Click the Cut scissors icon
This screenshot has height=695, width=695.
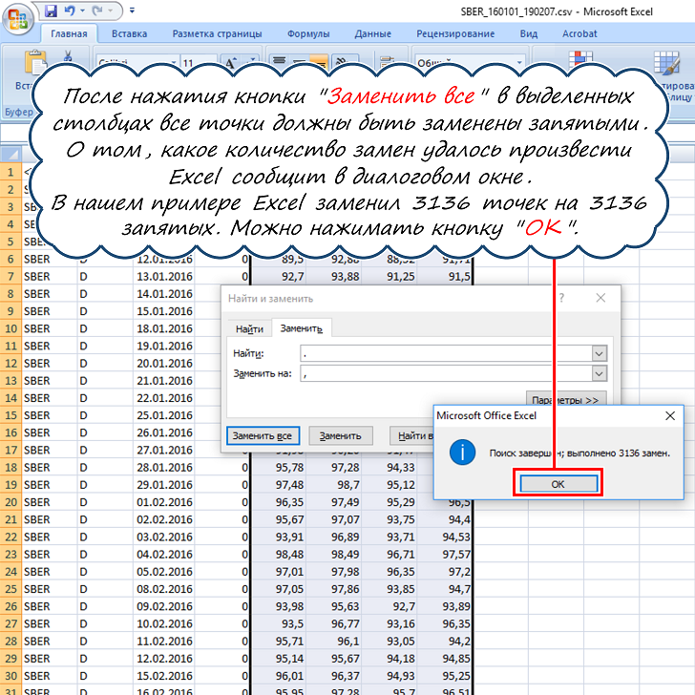tap(68, 55)
